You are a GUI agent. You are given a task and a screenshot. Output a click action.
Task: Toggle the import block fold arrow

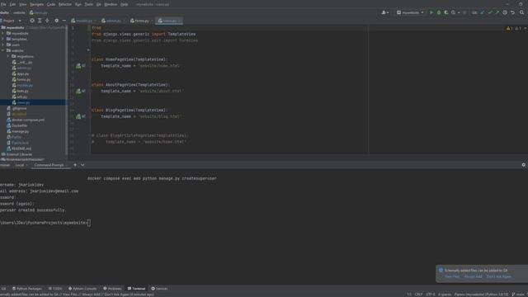(x=88, y=49)
